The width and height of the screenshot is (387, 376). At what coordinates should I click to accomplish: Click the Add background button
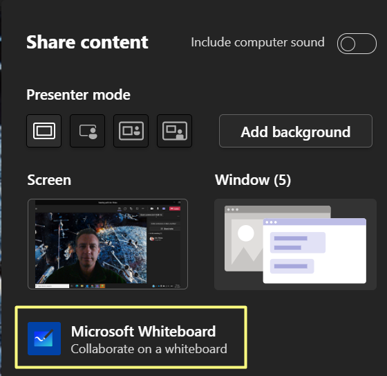[296, 131]
